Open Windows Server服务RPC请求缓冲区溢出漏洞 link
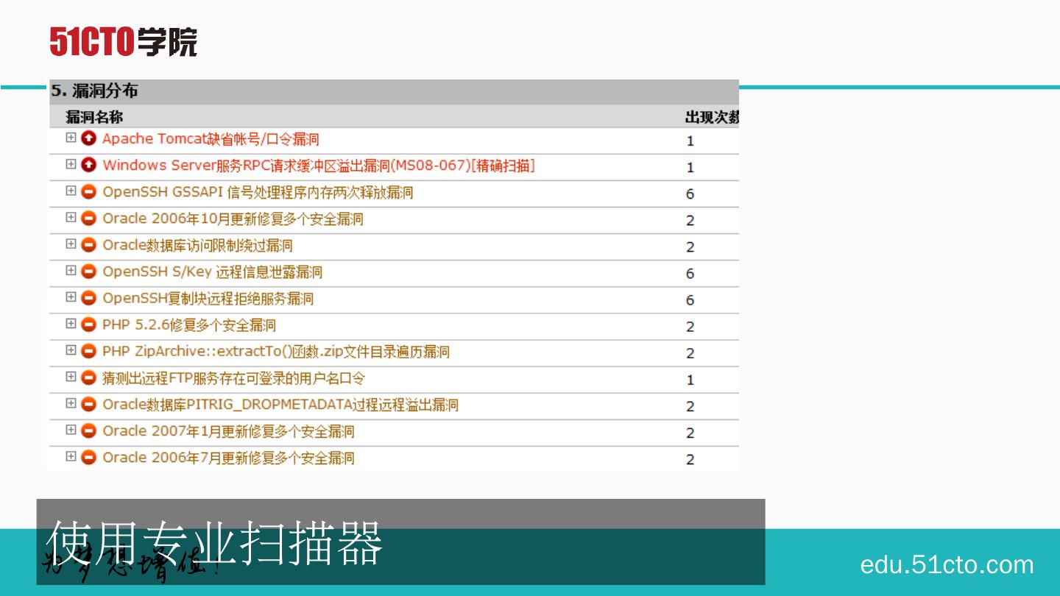 [x=319, y=166]
